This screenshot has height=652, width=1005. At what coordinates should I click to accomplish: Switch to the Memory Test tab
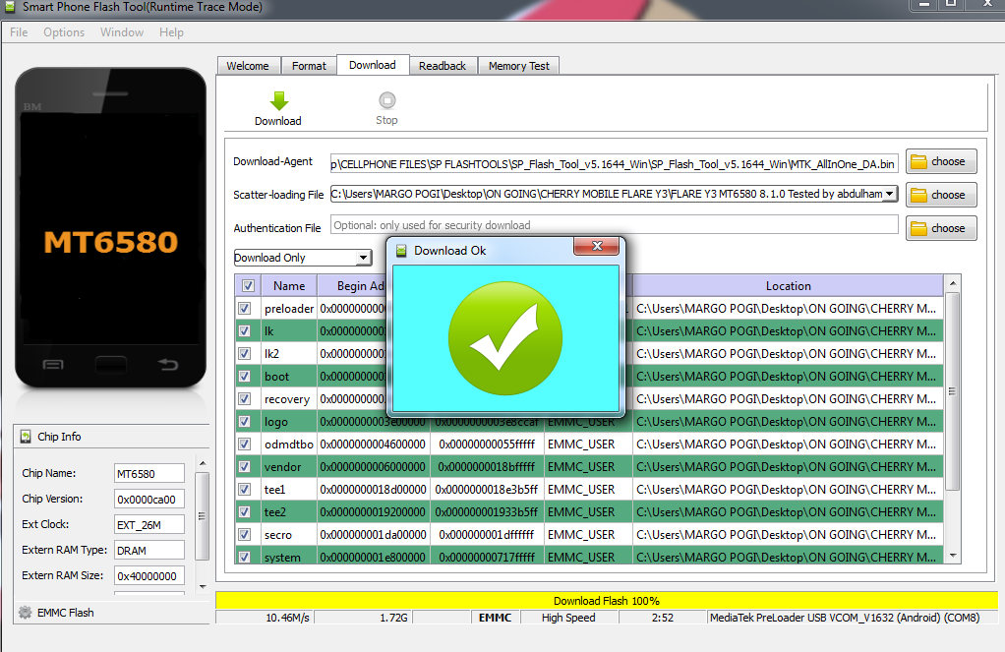point(518,66)
